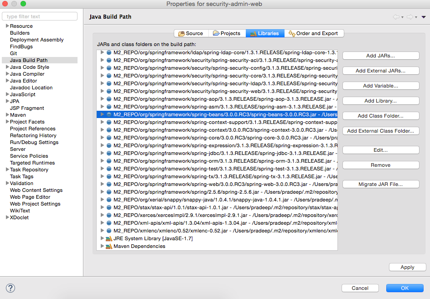Select the spring-core-3.0.0.RC3.jar row
Screen dimensions: 430x299
(217, 138)
